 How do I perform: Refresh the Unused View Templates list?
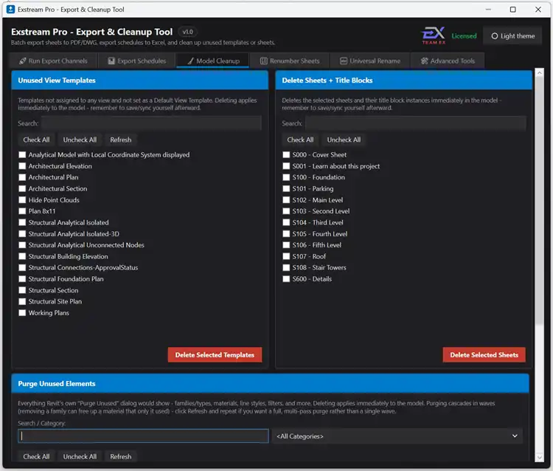121,140
